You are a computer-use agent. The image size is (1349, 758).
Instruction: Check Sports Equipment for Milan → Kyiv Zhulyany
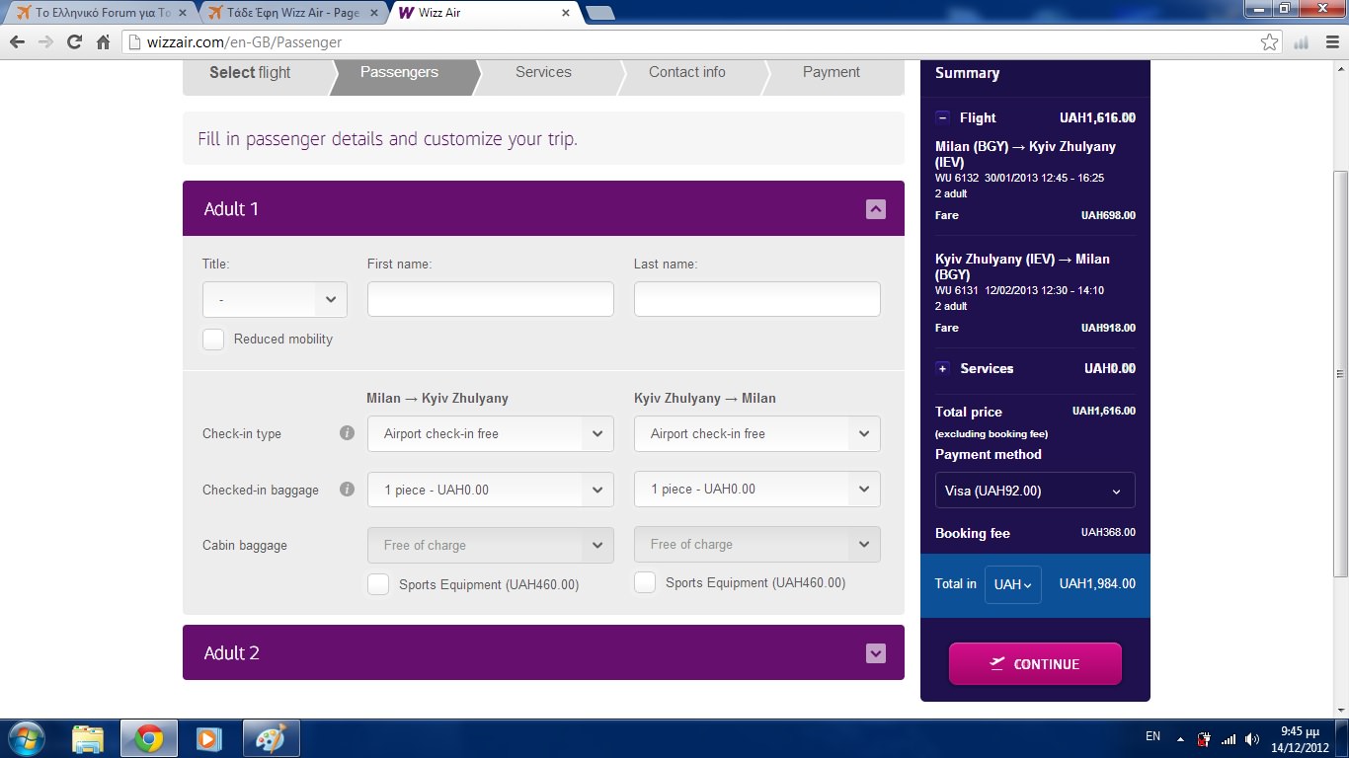click(x=378, y=584)
